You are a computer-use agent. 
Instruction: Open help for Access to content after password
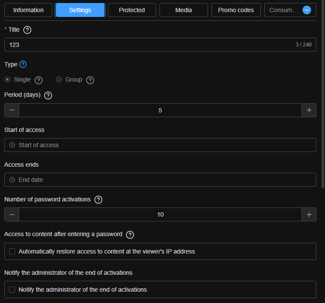click(130, 235)
